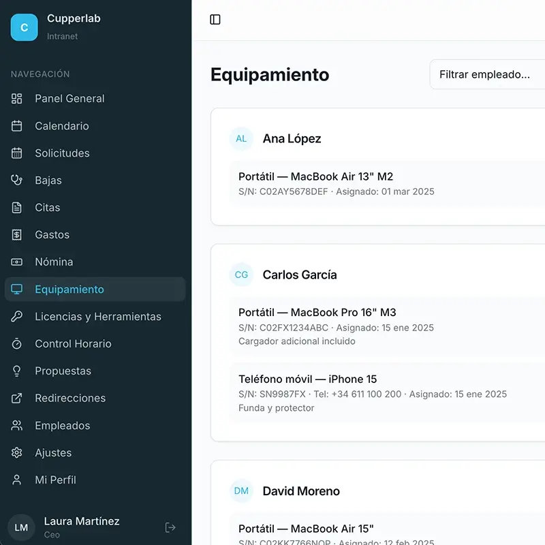545x545 pixels.
Task: Click the Cupperlab Intranet title
Action: point(74,27)
